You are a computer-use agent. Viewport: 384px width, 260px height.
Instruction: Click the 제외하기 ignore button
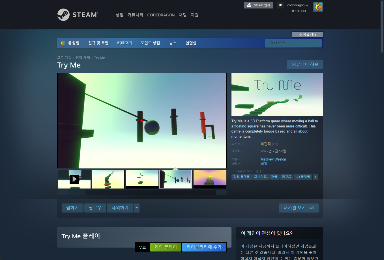[120, 208]
